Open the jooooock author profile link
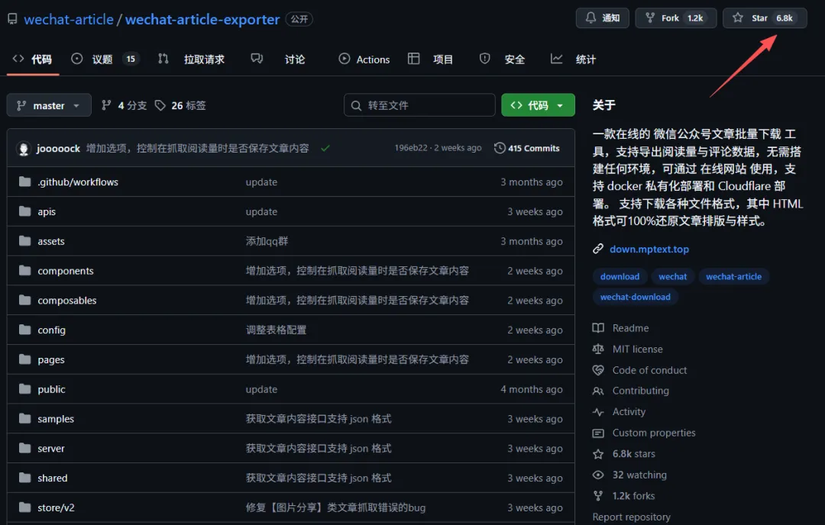 pyautogui.click(x=58, y=149)
